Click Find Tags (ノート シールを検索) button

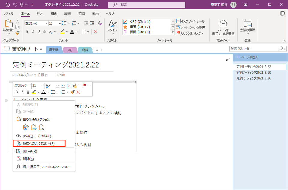pyautogui.click(x=191, y=27)
